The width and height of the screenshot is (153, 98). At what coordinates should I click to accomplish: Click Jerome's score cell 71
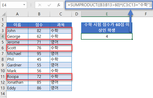point(39,42)
